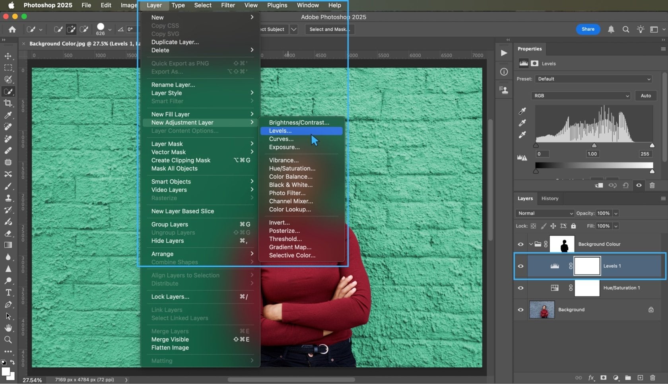This screenshot has width=668, height=384.
Task: Click the trash icon to delete the adjustment layer
Action: point(652,185)
